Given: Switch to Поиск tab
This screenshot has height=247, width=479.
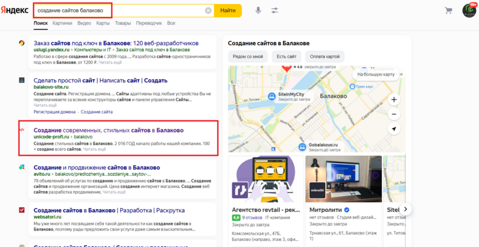Looking at the screenshot, I should click(x=41, y=23).
